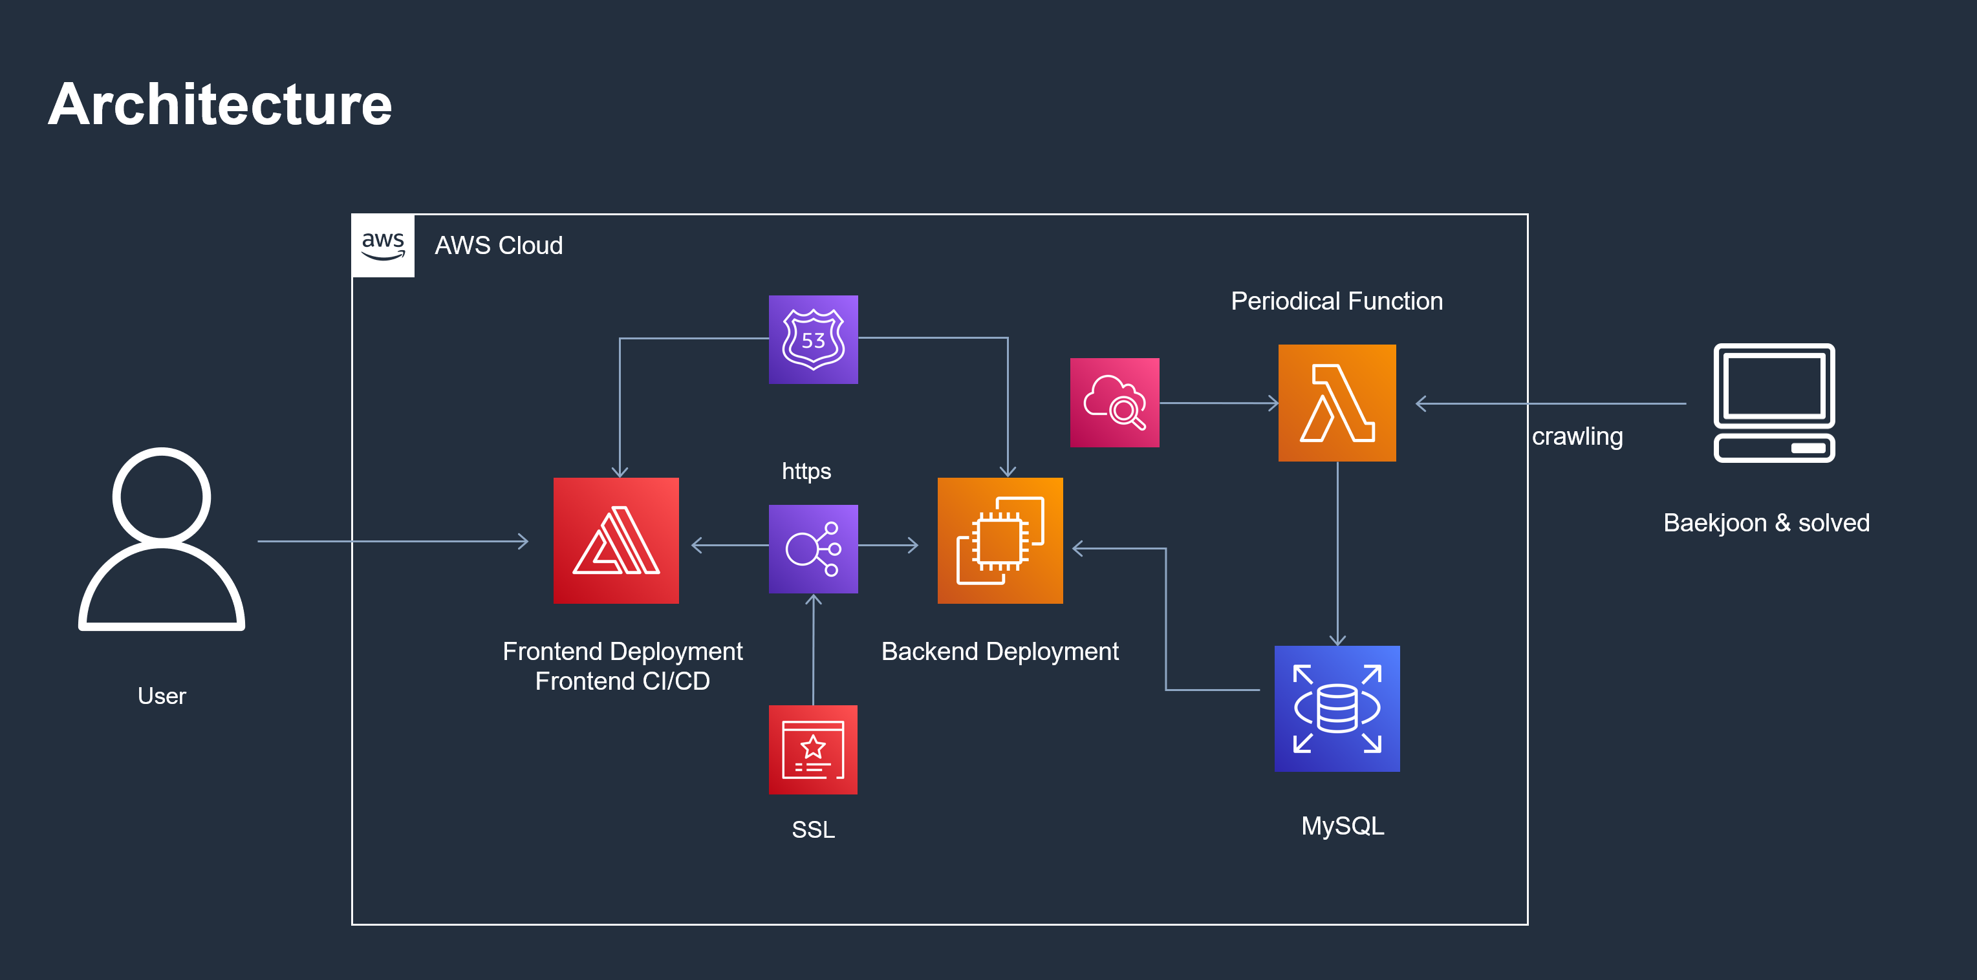The image size is (1977, 980).
Task: Click the Certificate Manager SSL icon
Action: click(814, 750)
